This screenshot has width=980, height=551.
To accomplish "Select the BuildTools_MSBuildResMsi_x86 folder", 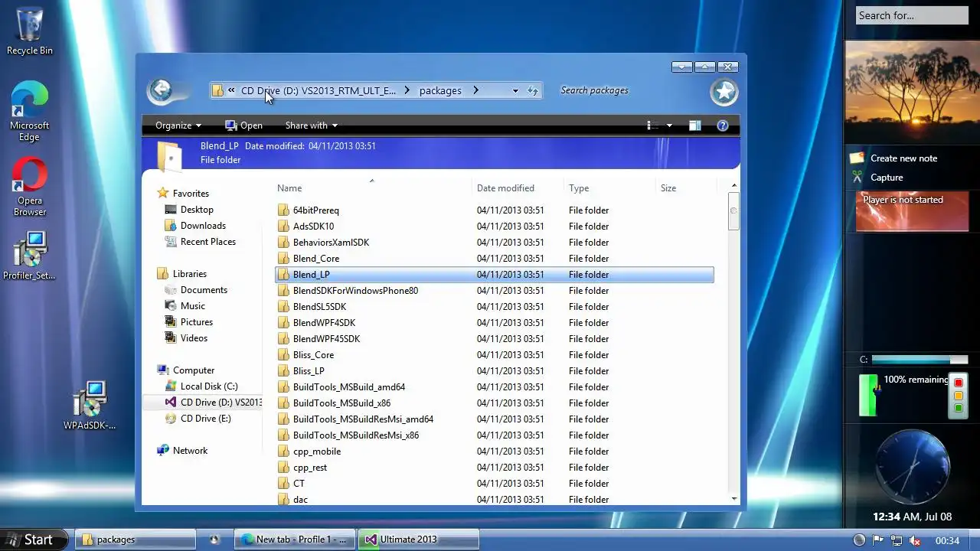I will (x=494, y=435).
